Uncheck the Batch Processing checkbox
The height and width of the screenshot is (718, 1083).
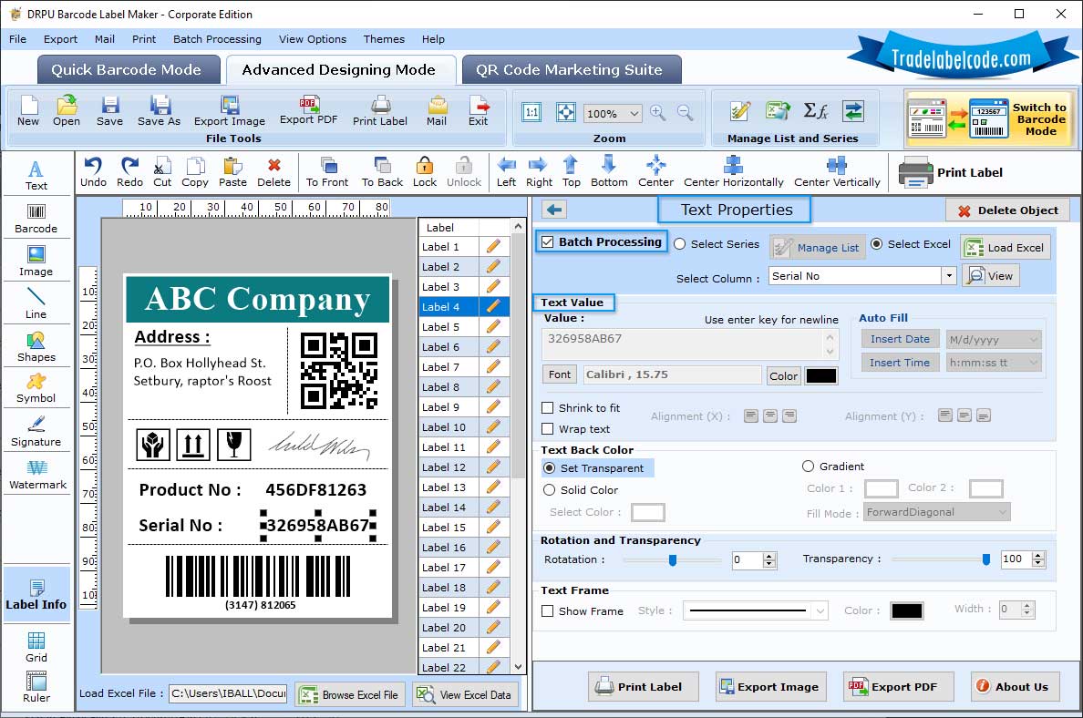pos(548,241)
